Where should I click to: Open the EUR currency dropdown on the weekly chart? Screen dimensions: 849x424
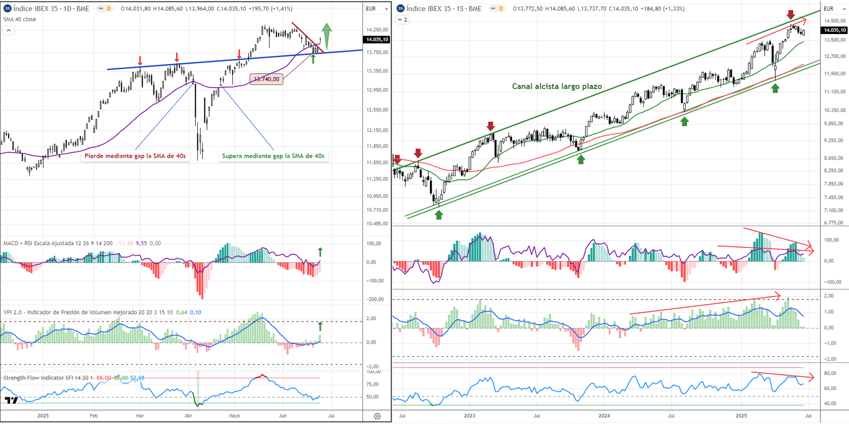(x=834, y=8)
